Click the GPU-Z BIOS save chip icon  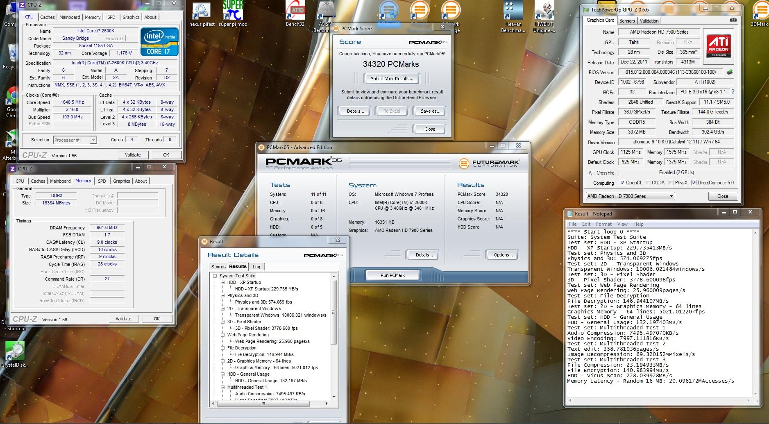click(x=730, y=72)
